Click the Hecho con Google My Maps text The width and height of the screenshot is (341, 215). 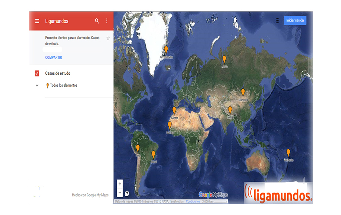tap(90, 195)
